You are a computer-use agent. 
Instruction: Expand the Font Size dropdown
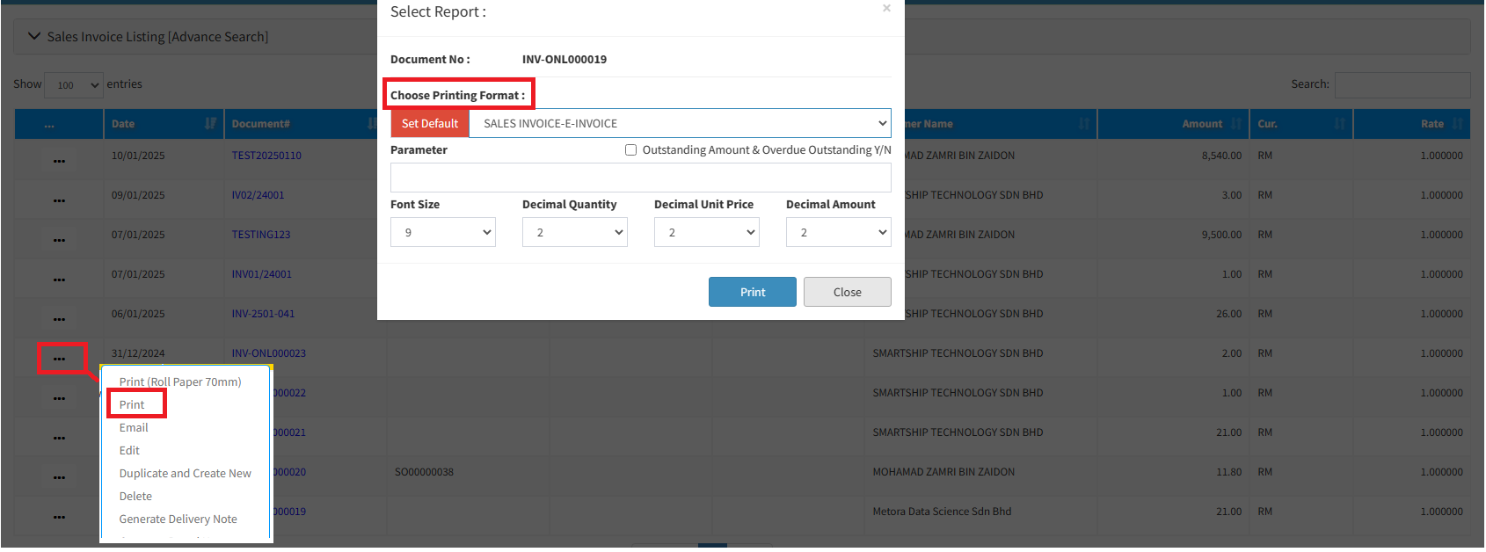pos(442,233)
